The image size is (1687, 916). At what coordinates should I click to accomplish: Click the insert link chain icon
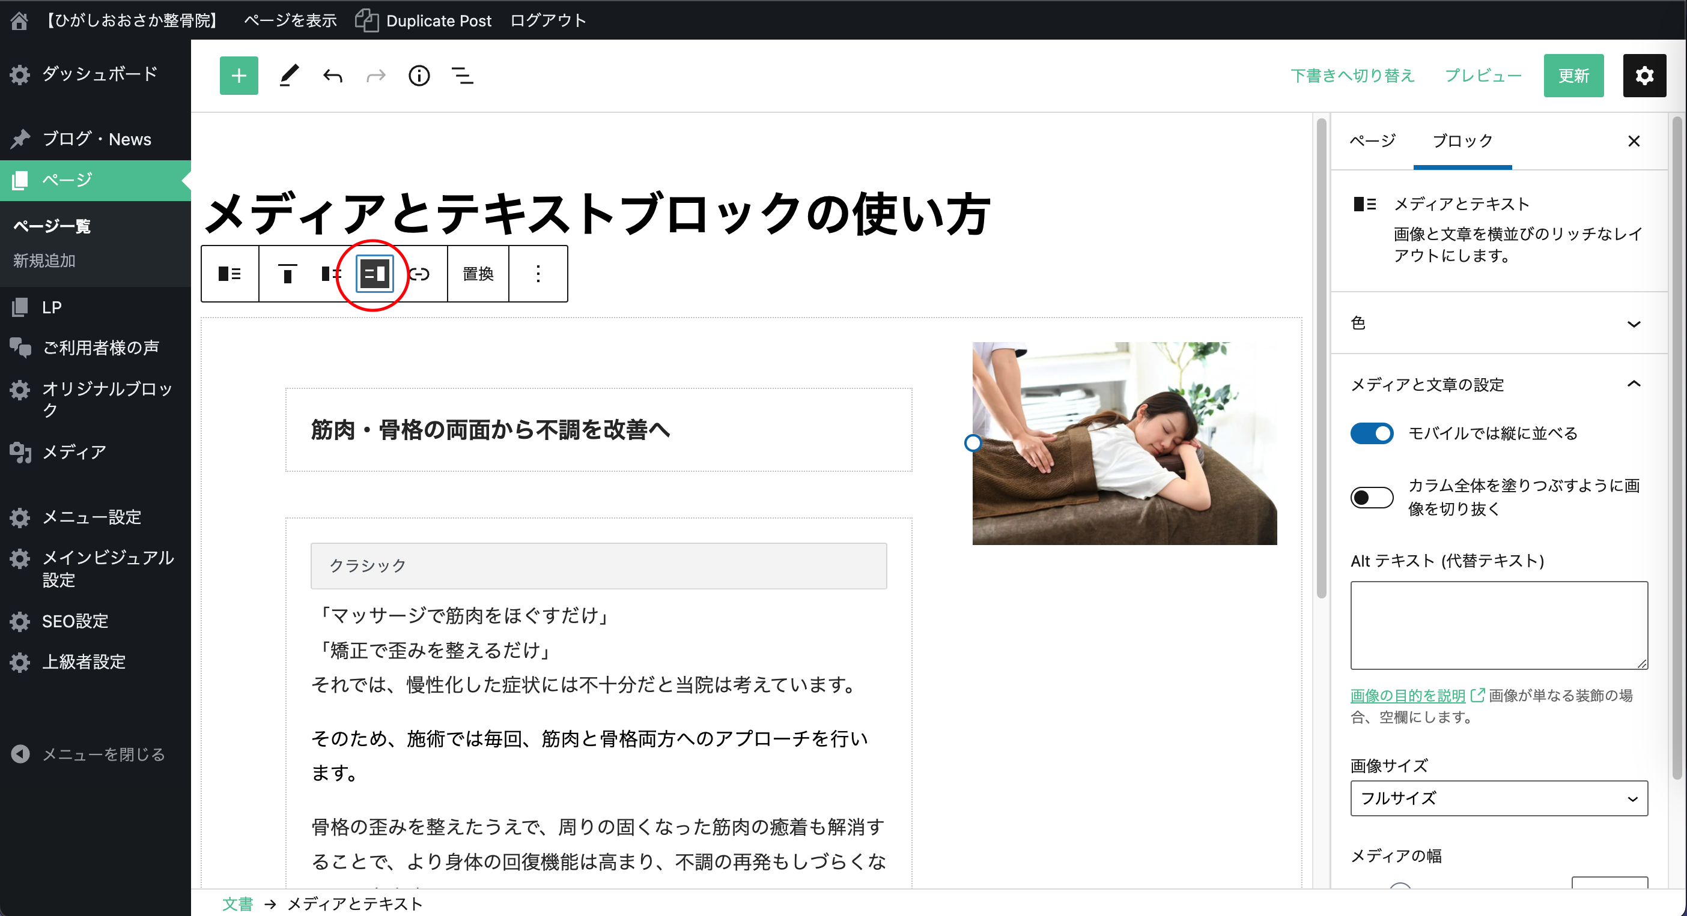coord(420,274)
